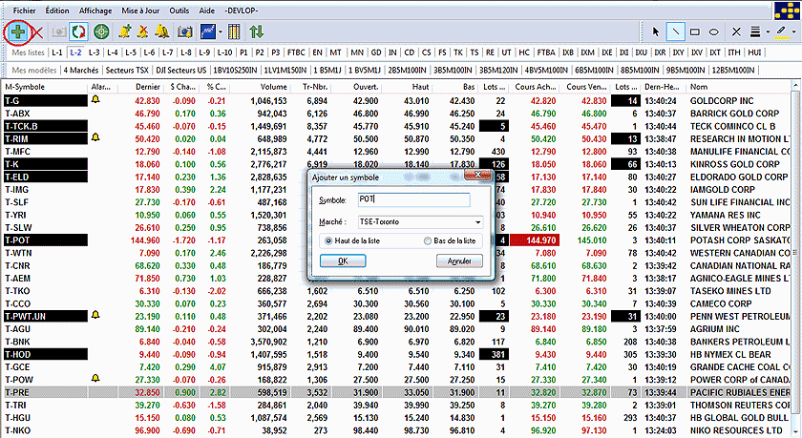Select the 4 Marchés model tab
802x438 pixels.
(81, 70)
